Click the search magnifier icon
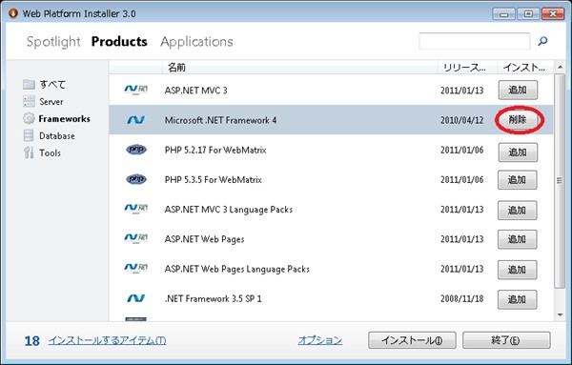Image resolution: width=572 pixels, height=365 pixels. 542,41
